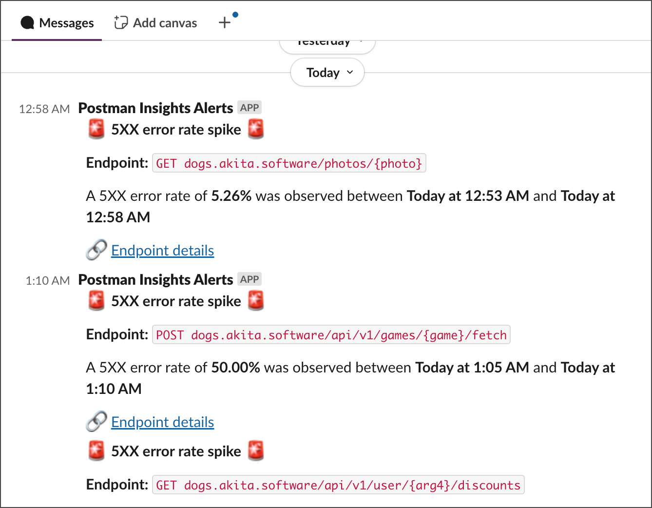This screenshot has height=508, width=652.
Task: Click the GET user/{arg4}/discounts endpoint code
Action: click(338, 485)
